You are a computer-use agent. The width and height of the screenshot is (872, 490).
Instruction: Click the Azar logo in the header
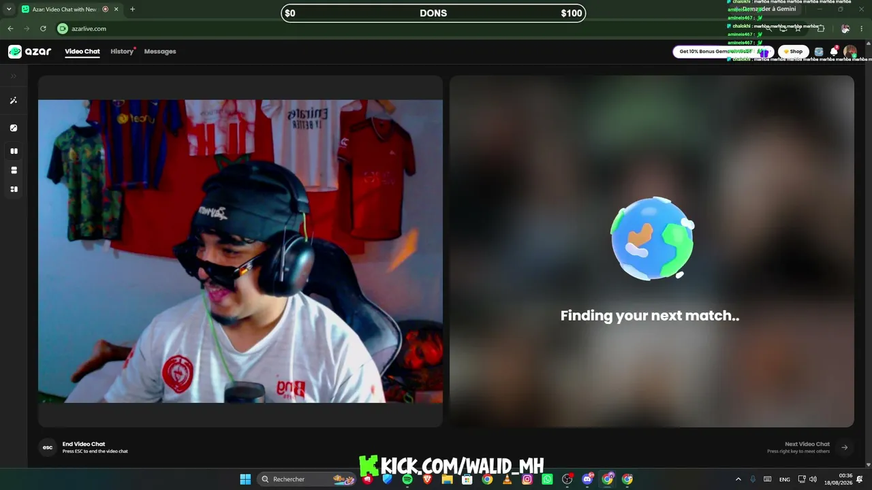29,52
